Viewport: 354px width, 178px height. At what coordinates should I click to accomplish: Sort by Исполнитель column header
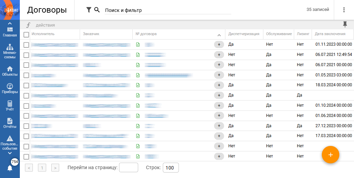[43, 34]
